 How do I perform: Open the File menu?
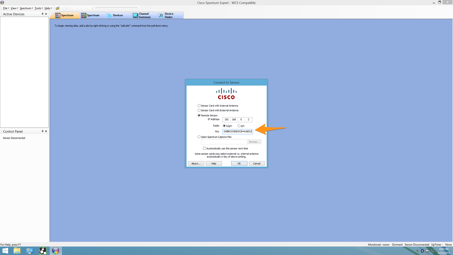(x=6, y=8)
